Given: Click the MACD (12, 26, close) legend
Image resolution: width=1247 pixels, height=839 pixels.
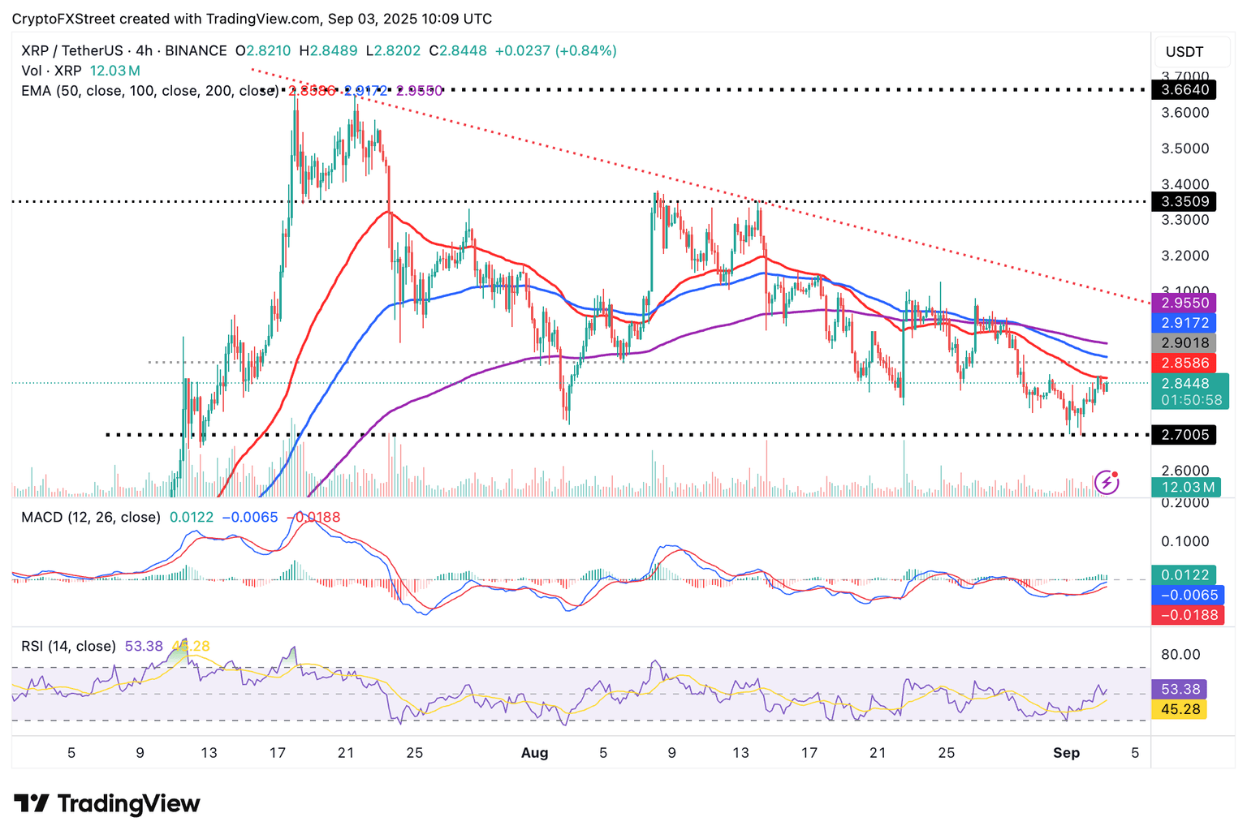Looking at the screenshot, I should (91, 517).
